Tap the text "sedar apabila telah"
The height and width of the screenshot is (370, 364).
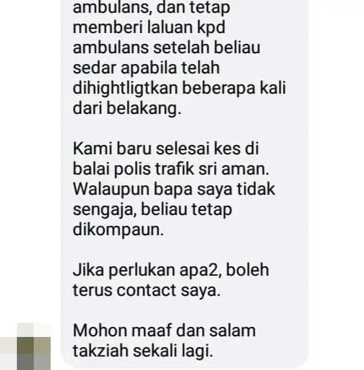coord(146,67)
